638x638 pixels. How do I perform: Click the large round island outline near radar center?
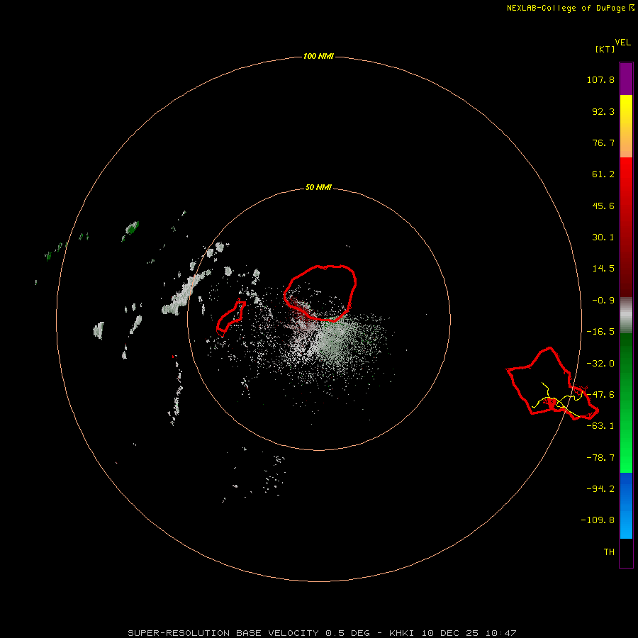320,293
